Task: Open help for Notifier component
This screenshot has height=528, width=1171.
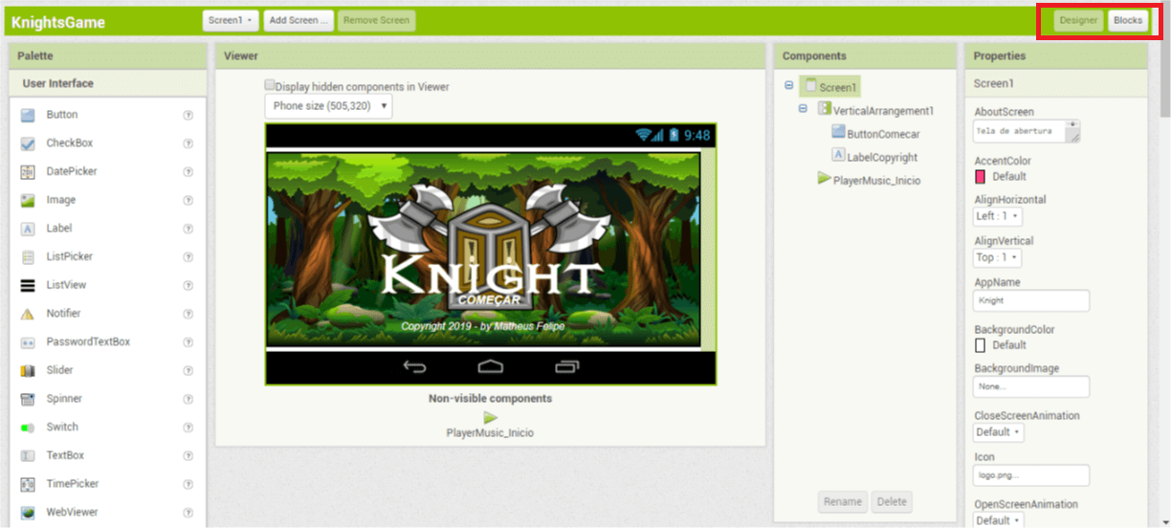Action: pyautogui.click(x=188, y=314)
